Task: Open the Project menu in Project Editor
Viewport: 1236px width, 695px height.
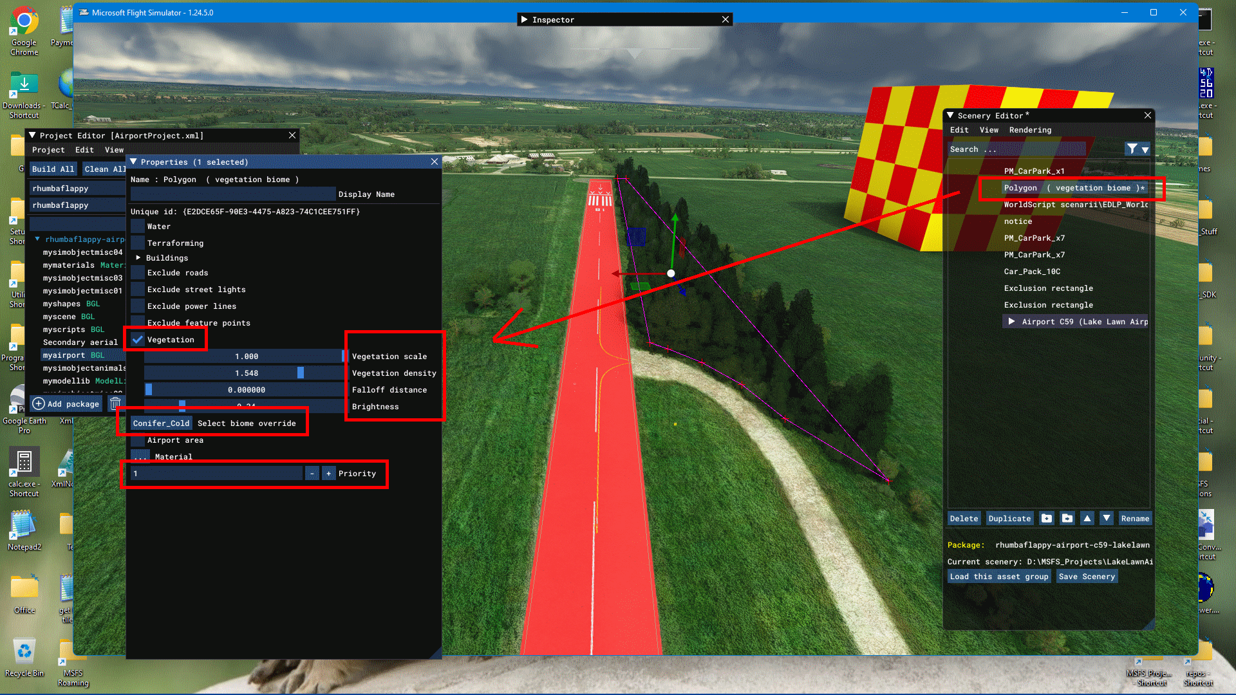Action: [48, 150]
